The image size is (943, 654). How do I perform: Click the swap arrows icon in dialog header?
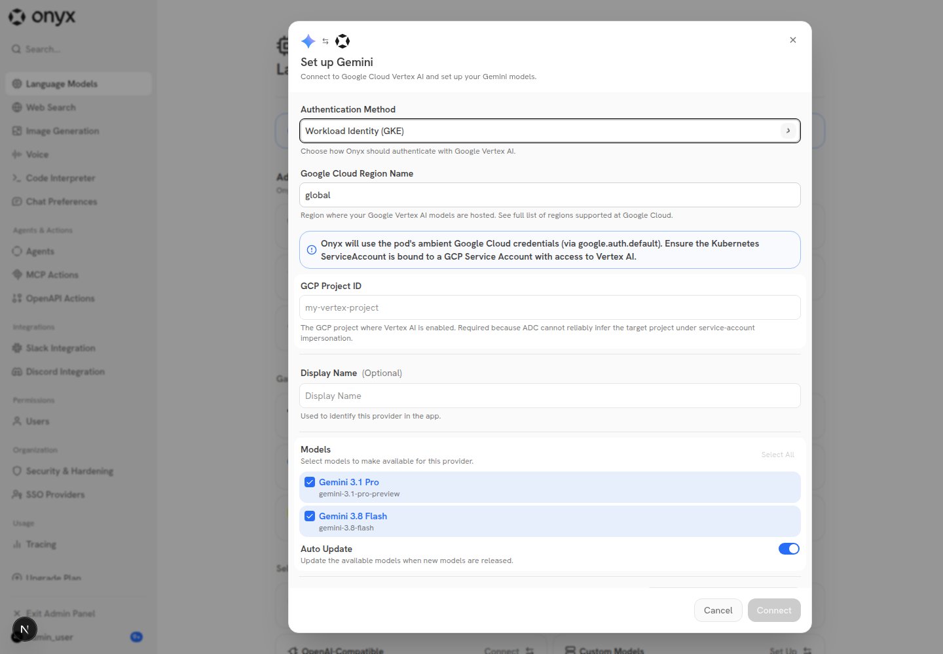pyautogui.click(x=325, y=41)
